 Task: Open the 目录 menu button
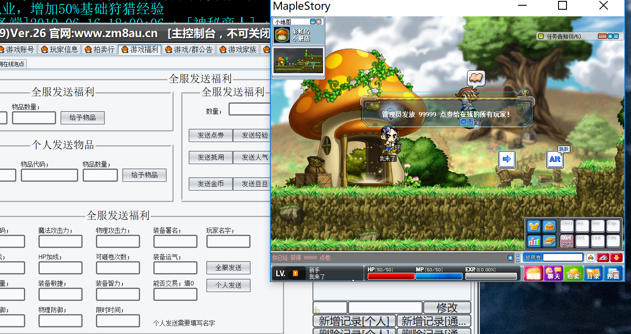[593, 274]
